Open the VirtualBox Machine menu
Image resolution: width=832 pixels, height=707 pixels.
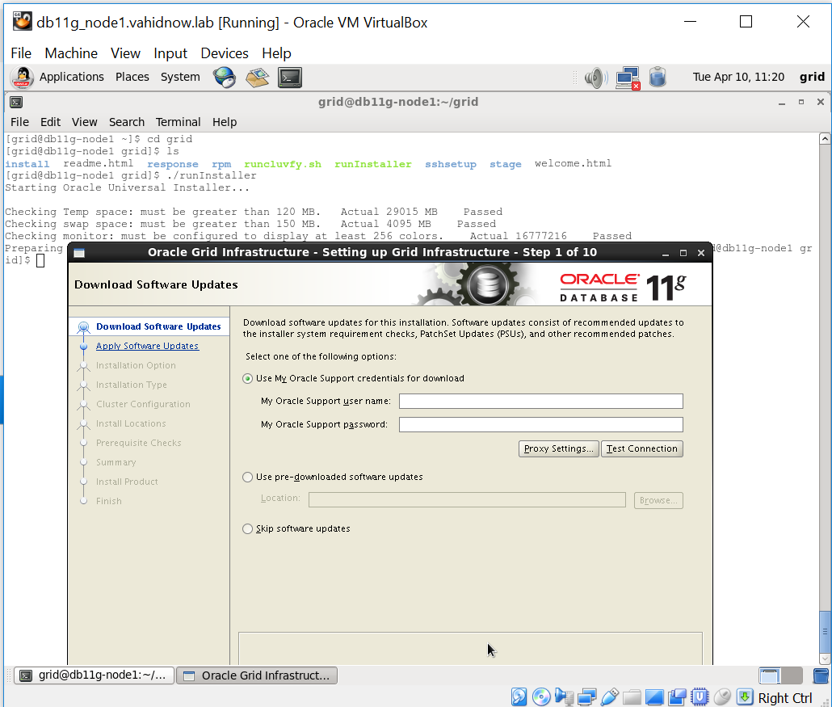[71, 53]
